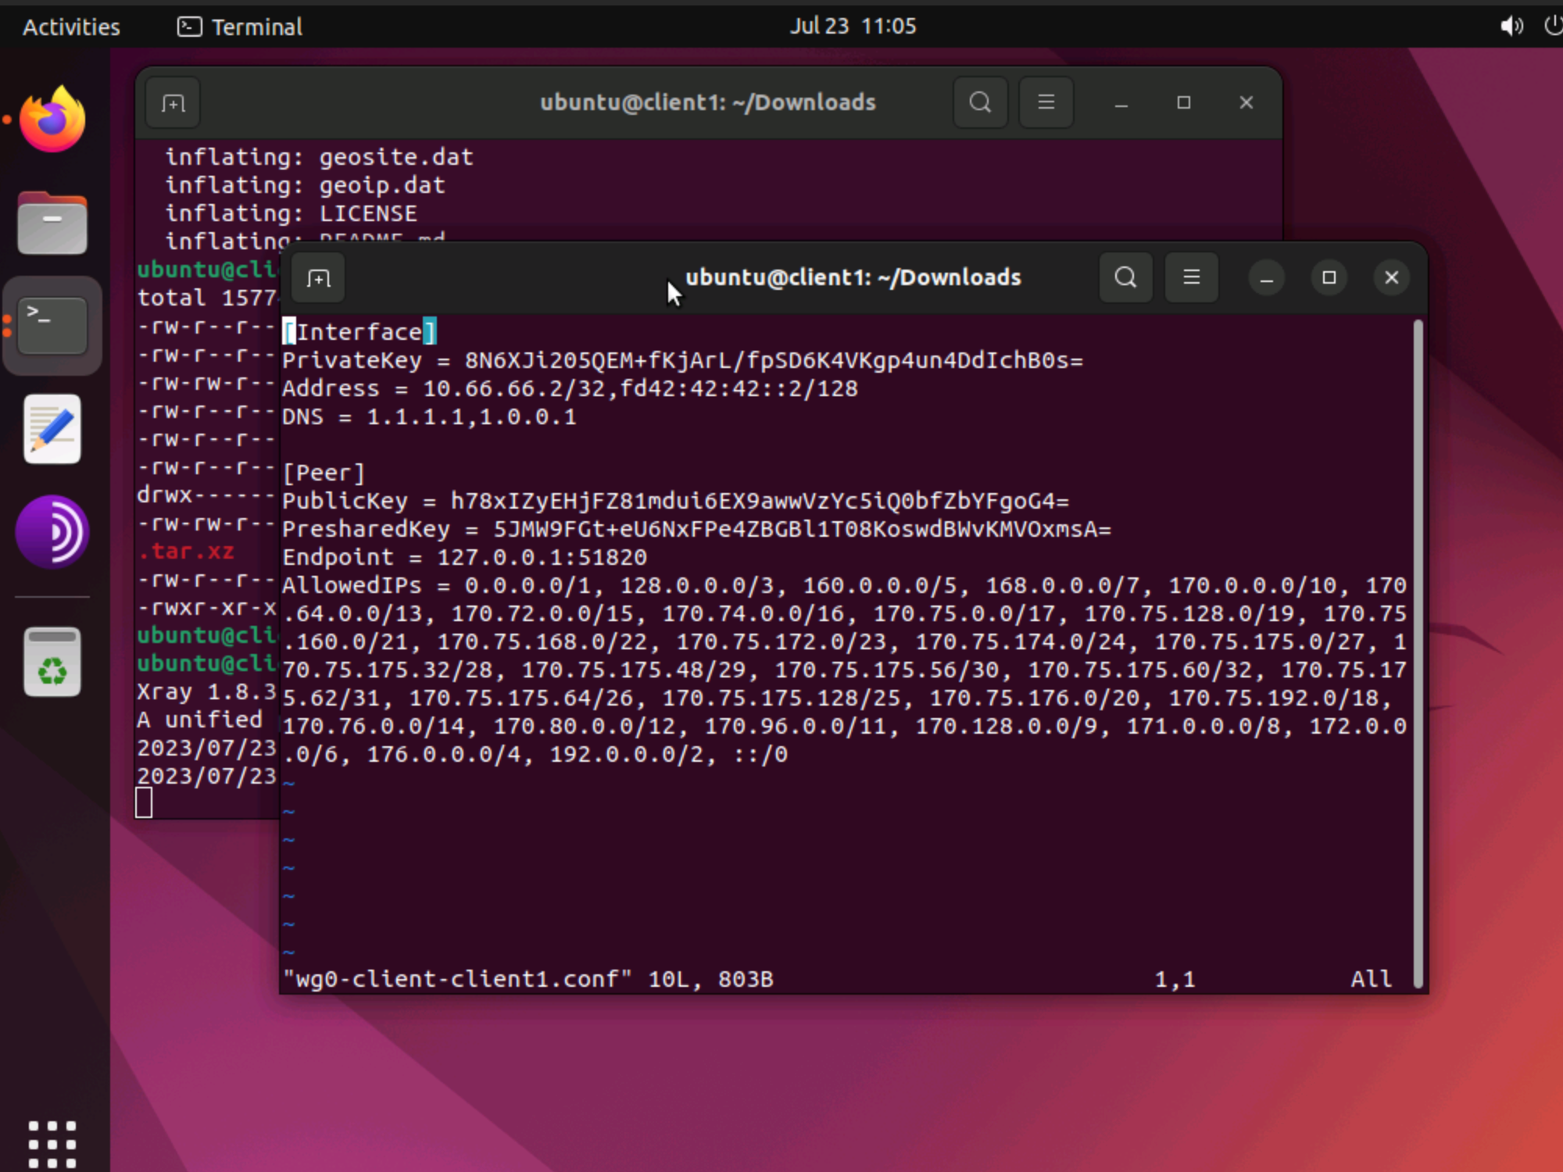1563x1172 pixels.
Task: Open Firefox from the dock
Action: 52,119
